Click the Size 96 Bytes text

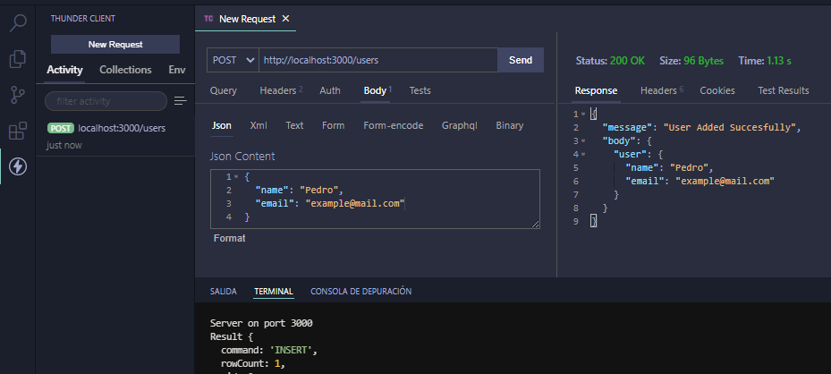click(691, 61)
